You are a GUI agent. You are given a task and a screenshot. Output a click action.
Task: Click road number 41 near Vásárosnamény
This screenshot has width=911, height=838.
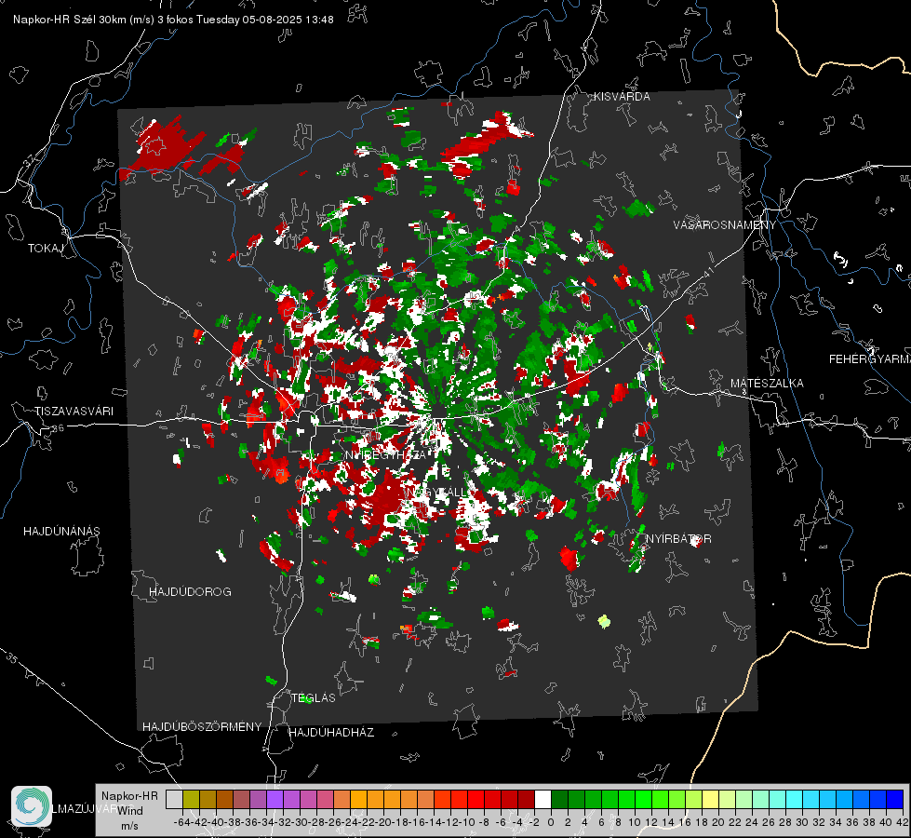point(707,272)
